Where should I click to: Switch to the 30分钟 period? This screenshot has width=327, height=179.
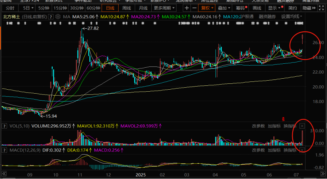tap(77, 8)
